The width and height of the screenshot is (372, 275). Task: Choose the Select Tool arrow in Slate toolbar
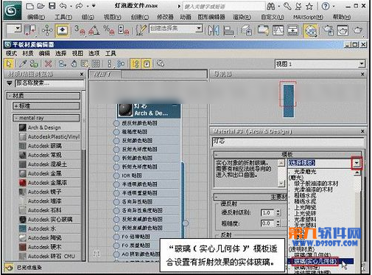click(x=9, y=64)
